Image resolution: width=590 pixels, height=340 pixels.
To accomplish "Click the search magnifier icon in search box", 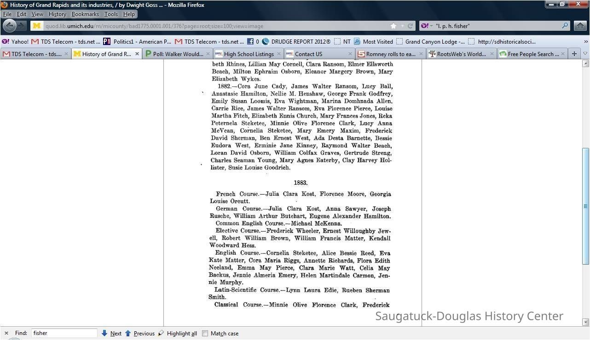I will coord(565,26).
